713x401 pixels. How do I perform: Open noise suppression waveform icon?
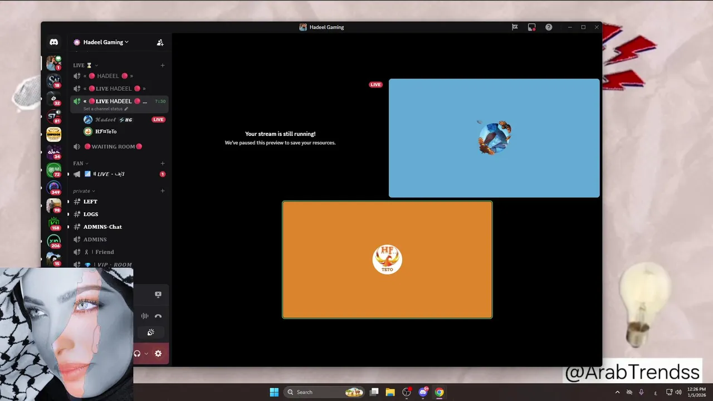pyautogui.click(x=144, y=316)
